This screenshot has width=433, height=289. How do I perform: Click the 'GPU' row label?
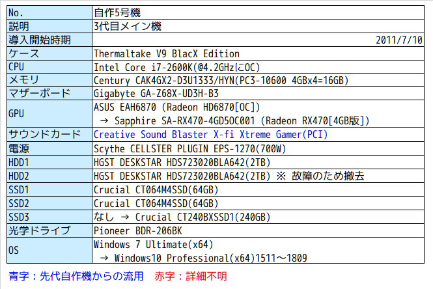[49, 114]
